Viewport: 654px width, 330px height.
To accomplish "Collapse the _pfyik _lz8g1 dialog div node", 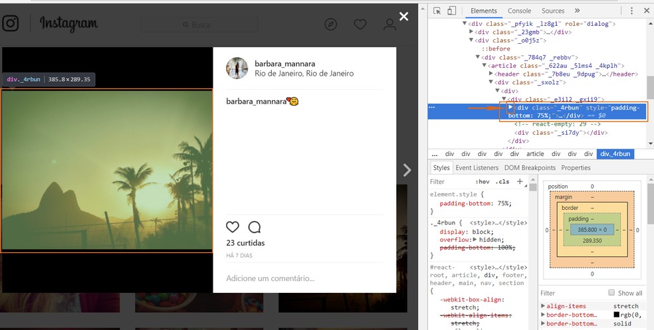I will (465, 24).
